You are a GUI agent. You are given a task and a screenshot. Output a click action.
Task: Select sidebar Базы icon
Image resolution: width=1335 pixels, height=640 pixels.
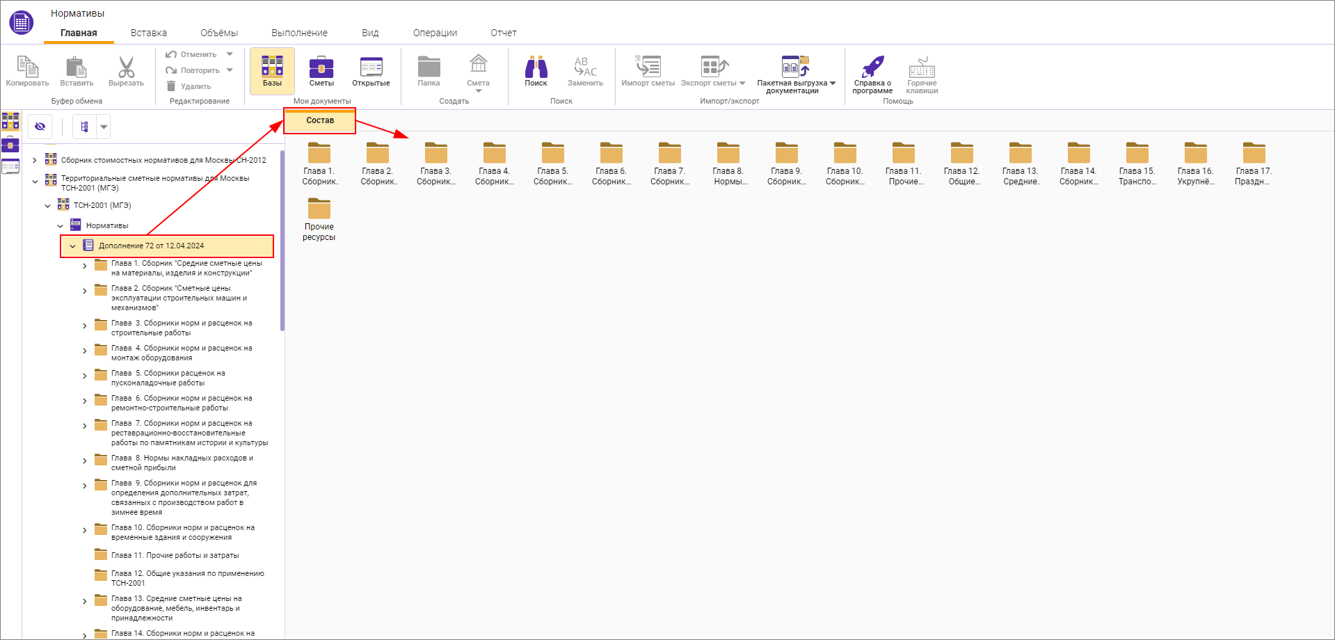pyautogui.click(x=10, y=122)
